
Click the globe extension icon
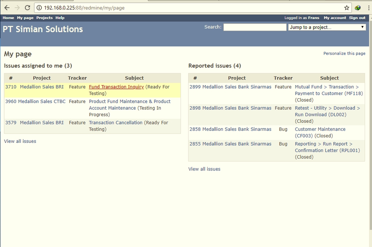tap(358, 8)
